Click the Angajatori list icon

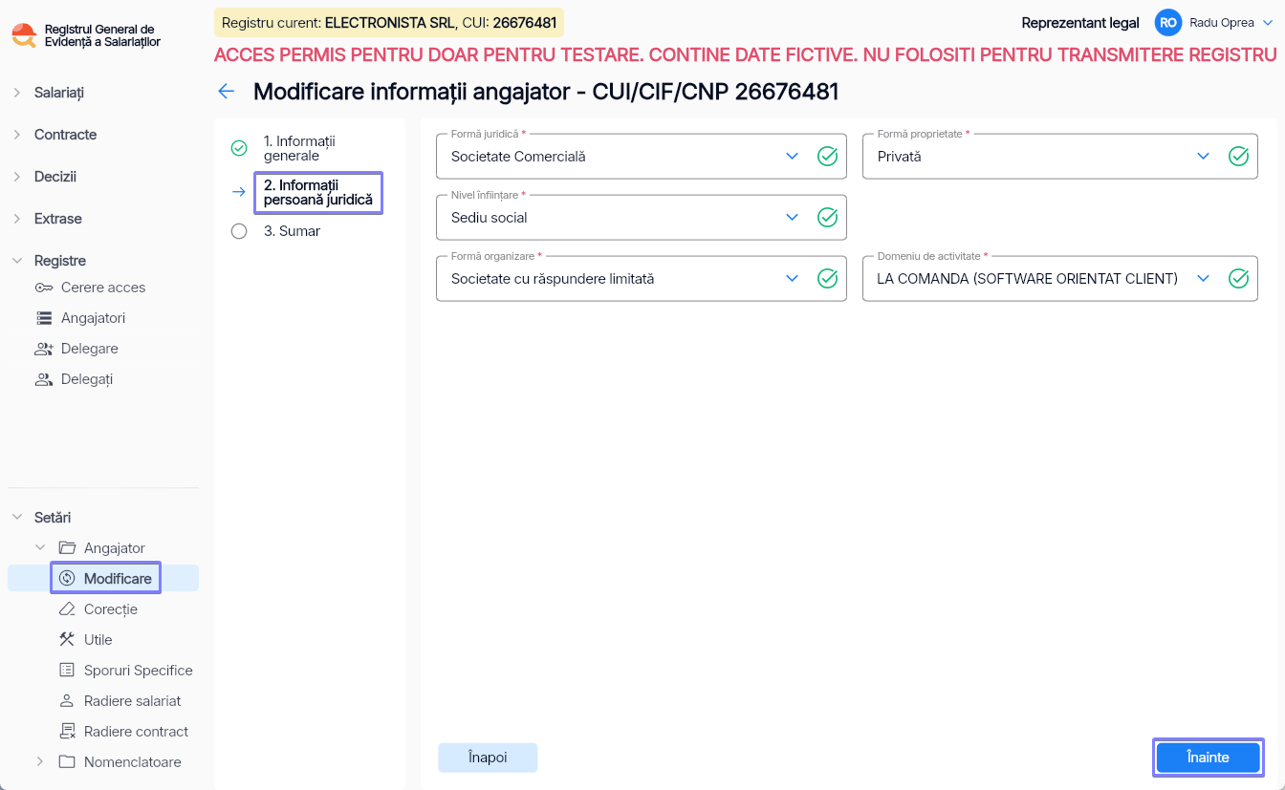[44, 318]
